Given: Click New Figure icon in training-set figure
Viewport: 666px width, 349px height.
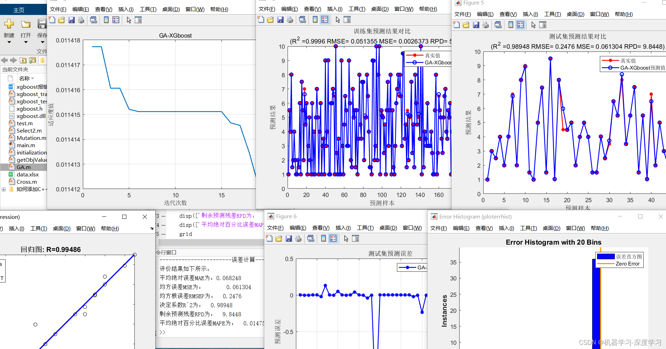Looking at the screenshot, I should click(x=261, y=19).
